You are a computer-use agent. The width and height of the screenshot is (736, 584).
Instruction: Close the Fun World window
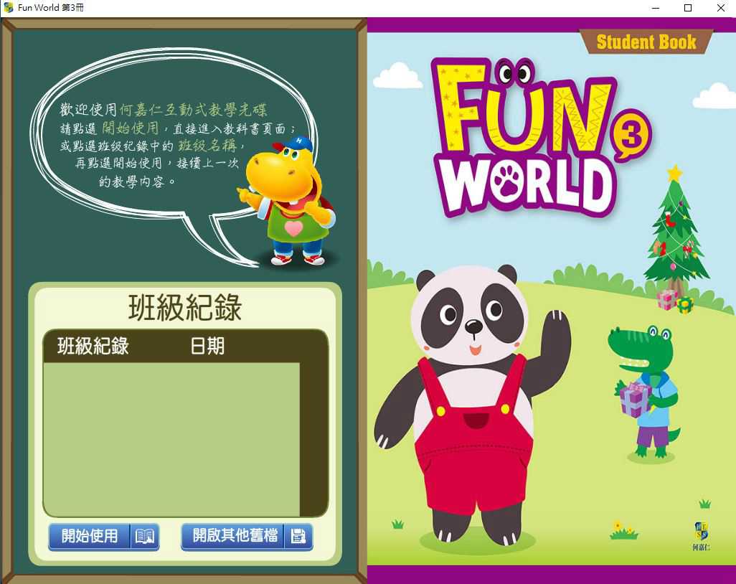pyautogui.click(x=720, y=8)
